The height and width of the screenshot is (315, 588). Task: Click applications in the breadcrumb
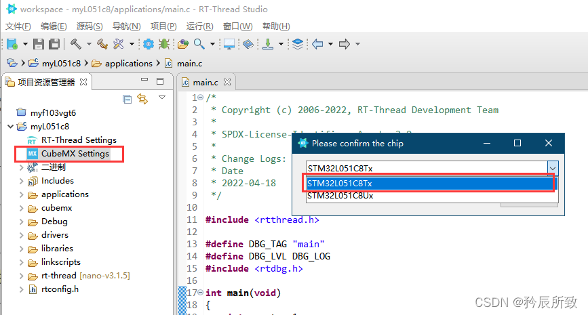pyautogui.click(x=129, y=64)
